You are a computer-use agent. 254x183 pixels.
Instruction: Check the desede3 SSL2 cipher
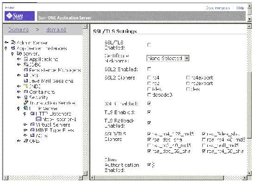149,95
